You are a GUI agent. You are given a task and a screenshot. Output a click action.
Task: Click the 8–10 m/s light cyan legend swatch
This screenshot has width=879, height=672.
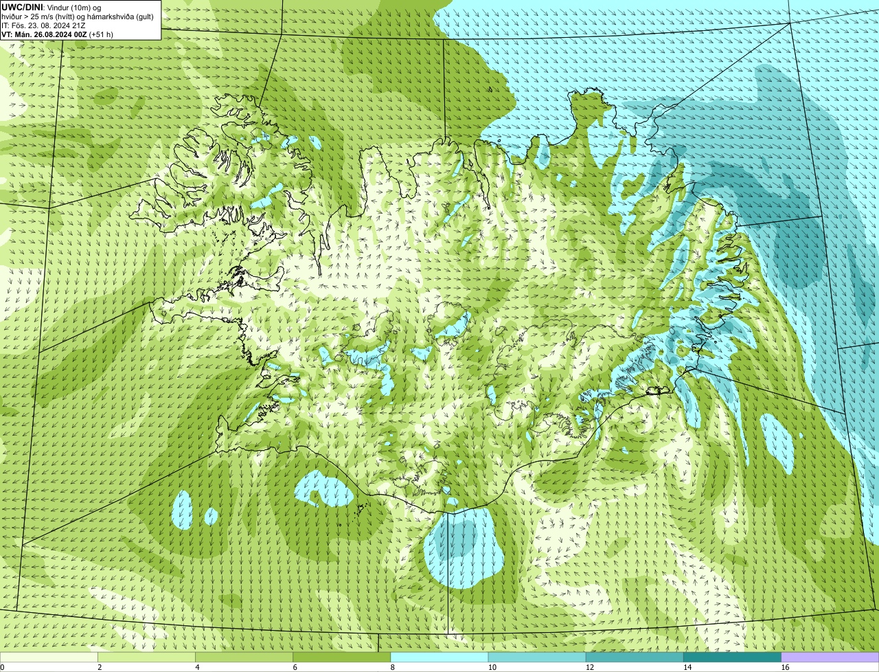(x=439, y=657)
